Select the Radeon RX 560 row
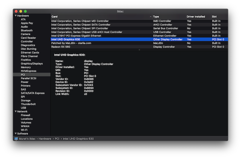Viewport: 241px width, 158px height. (x=139, y=47)
